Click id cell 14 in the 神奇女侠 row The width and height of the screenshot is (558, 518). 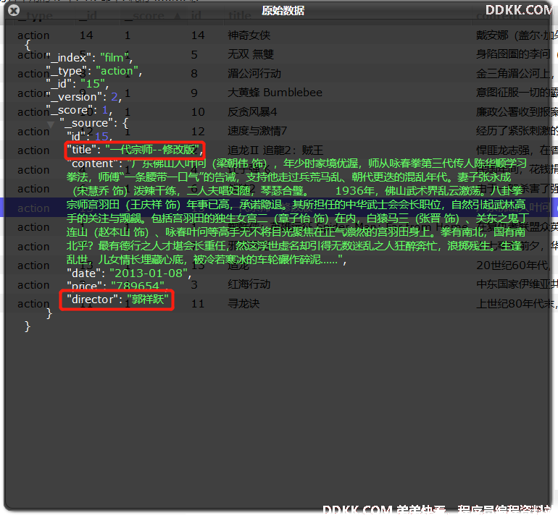coord(198,35)
